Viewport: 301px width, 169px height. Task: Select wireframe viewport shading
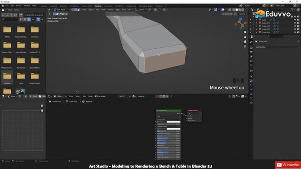pos(234,10)
